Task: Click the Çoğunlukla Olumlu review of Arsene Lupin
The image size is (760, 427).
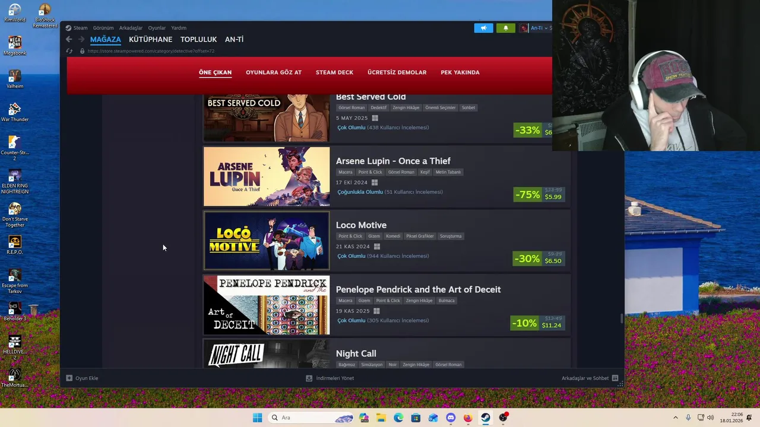Action: [x=360, y=192]
